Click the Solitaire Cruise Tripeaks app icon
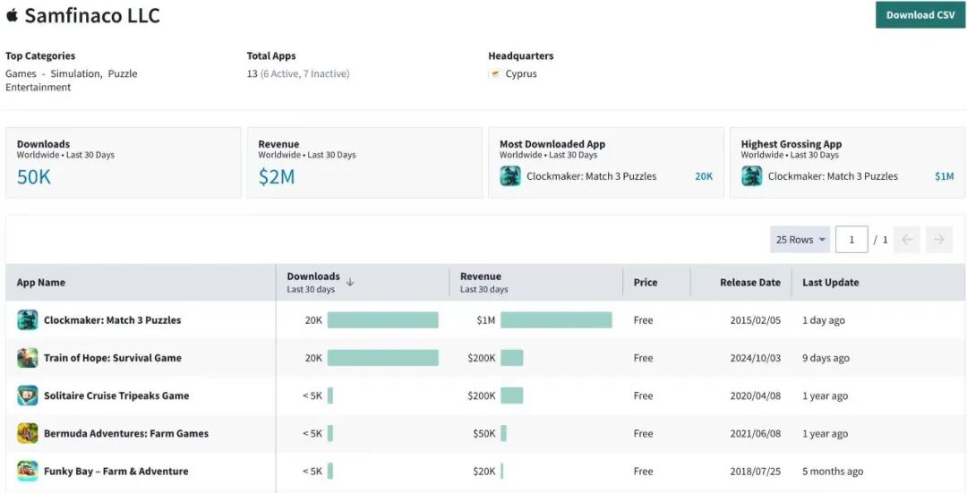 tap(28, 395)
